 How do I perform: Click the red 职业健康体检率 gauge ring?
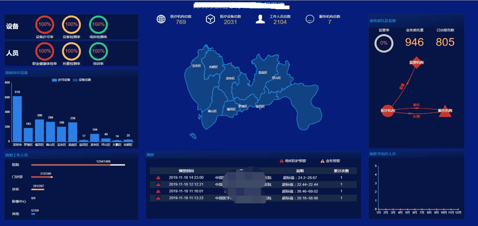coord(45,51)
